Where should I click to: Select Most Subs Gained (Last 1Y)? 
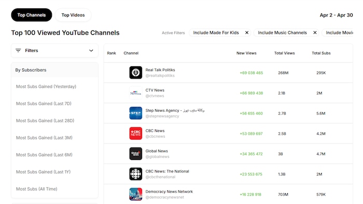pyautogui.click(x=43, y=172)
